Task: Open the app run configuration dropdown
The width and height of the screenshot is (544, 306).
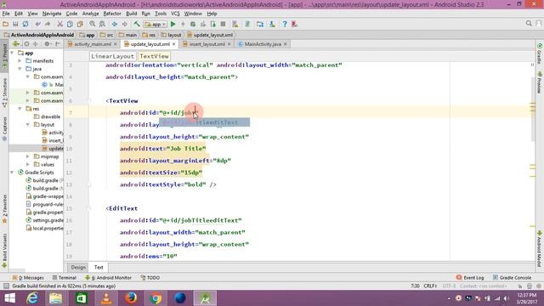Action: coord(155,25)
